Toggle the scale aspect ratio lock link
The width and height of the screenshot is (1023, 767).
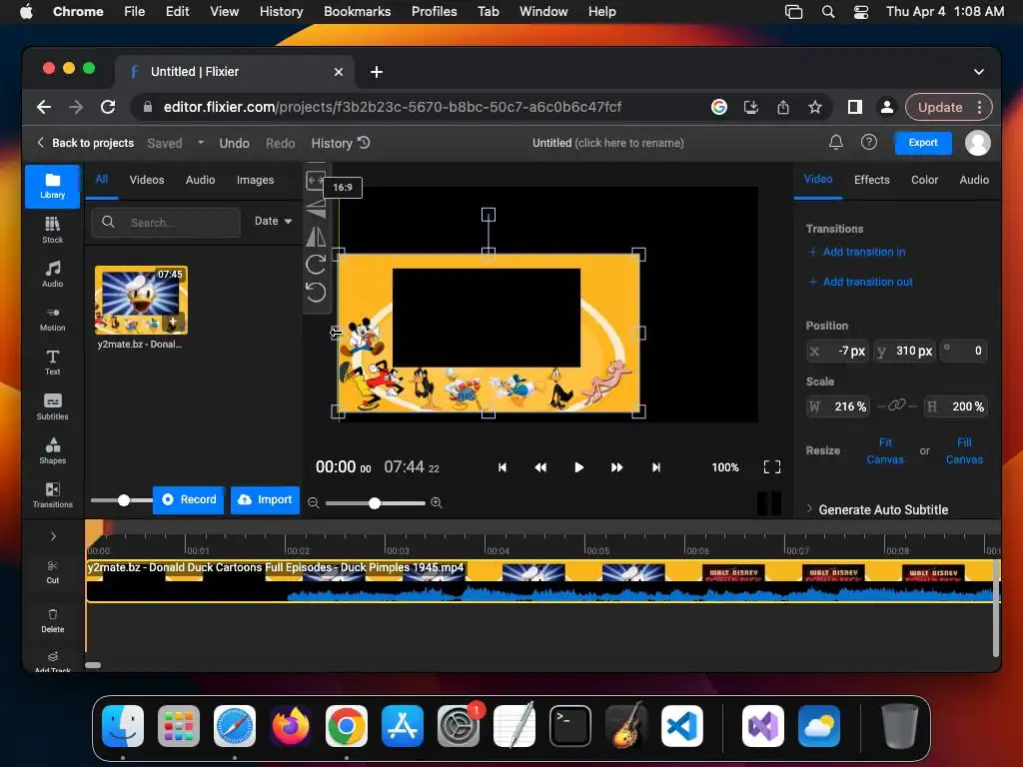(897, 405)
